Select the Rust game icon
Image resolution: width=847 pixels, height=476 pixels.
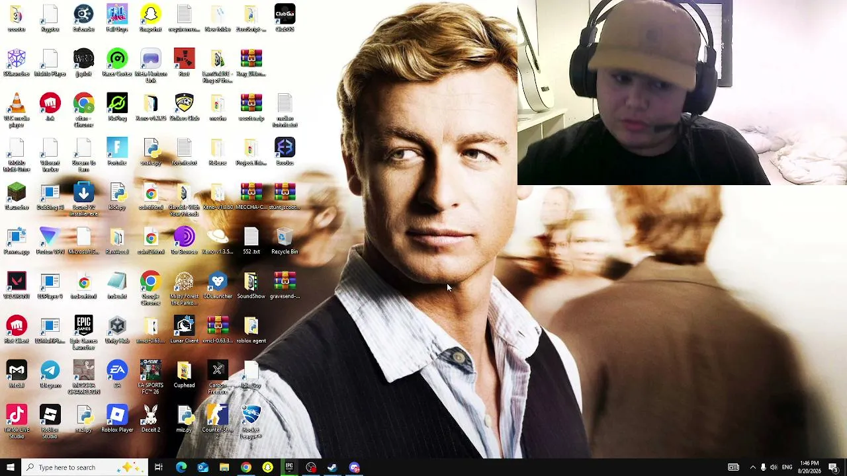click(184, 63)
